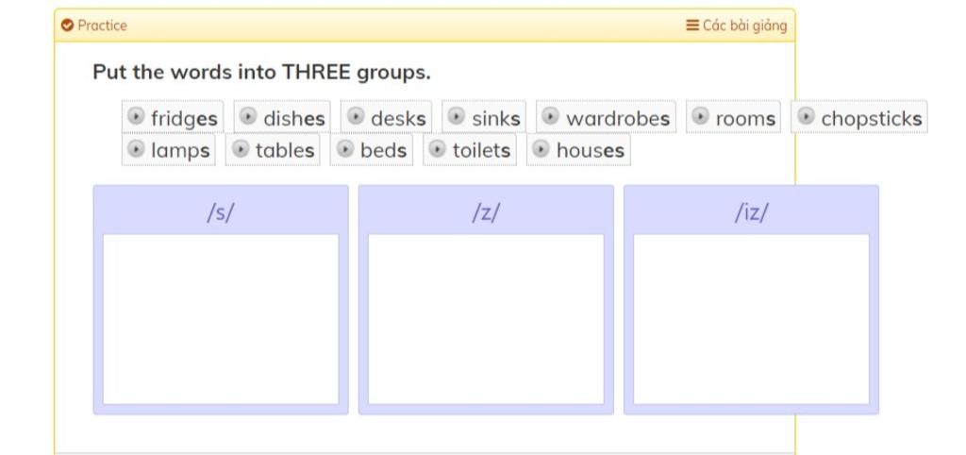This screenshot has height=455, width=966.
Task: Play audio for the word houses
Action: point(541,148)
